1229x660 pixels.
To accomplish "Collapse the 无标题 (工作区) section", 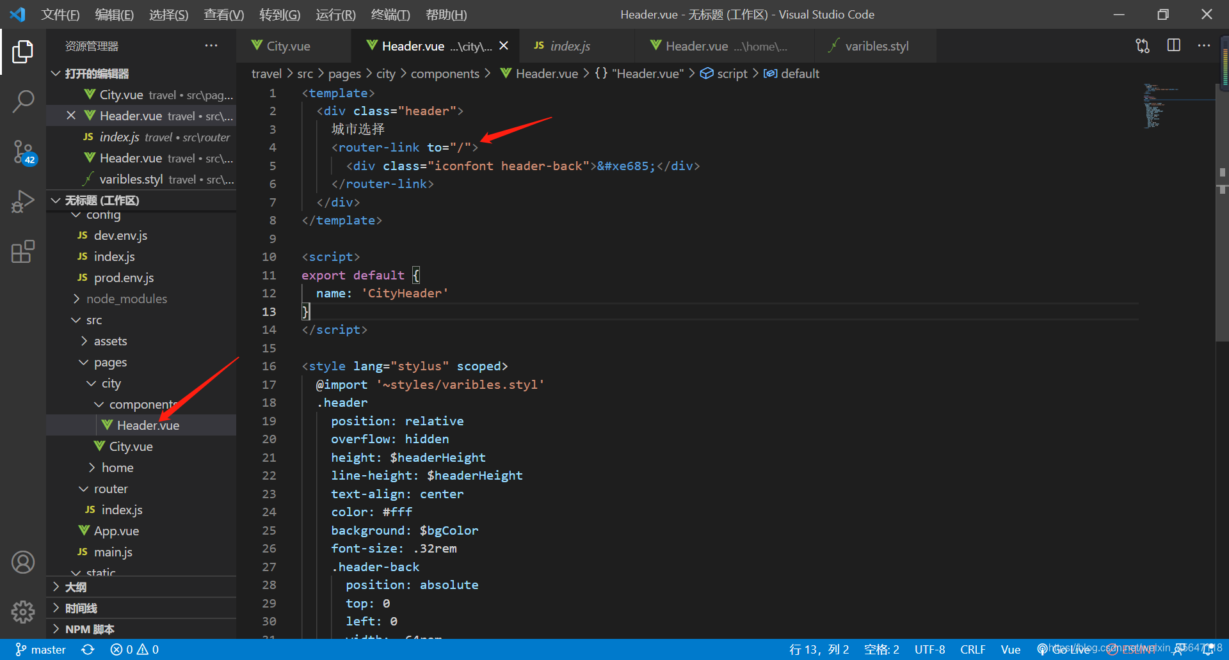I will (141, 200).
